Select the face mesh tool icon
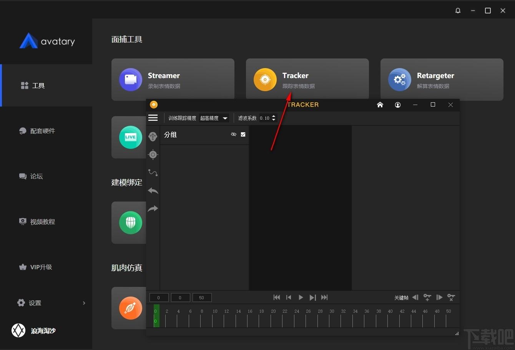Screen dimensions: 515x350 click(153, 137)
